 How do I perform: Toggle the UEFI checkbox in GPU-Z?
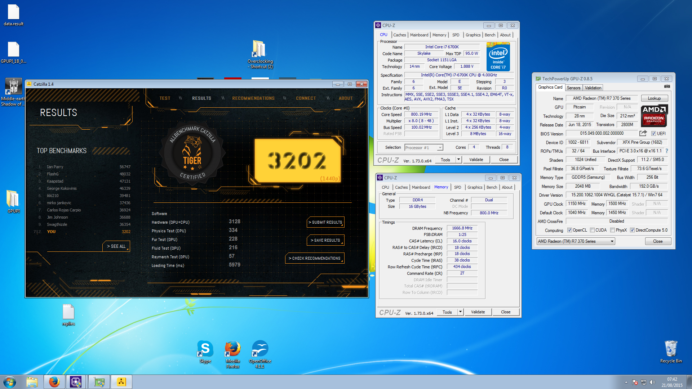pos(653,134)
